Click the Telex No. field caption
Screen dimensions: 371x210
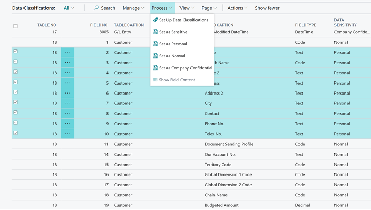coord(213,134)
